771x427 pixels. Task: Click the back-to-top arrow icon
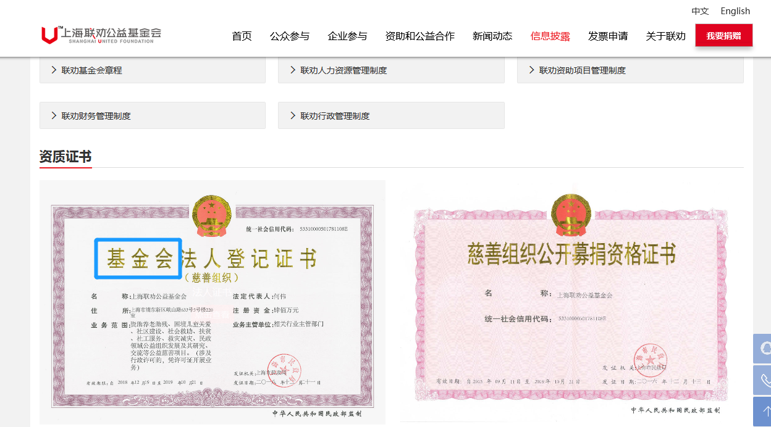point(762,412)
